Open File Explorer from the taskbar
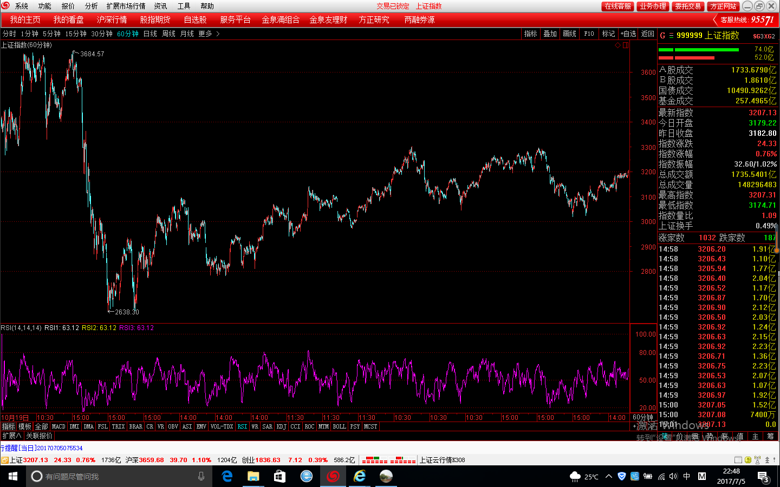The width and height of the screenshot is (780, 487). 253,476
